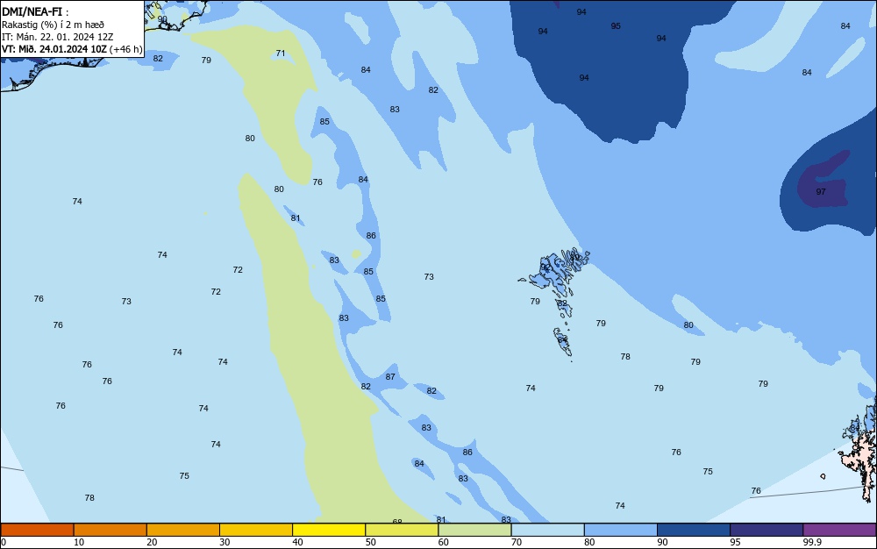Click the purple legend swatch above 99.9
Viewport: 877px width, 549px height.
coord(839,530)
